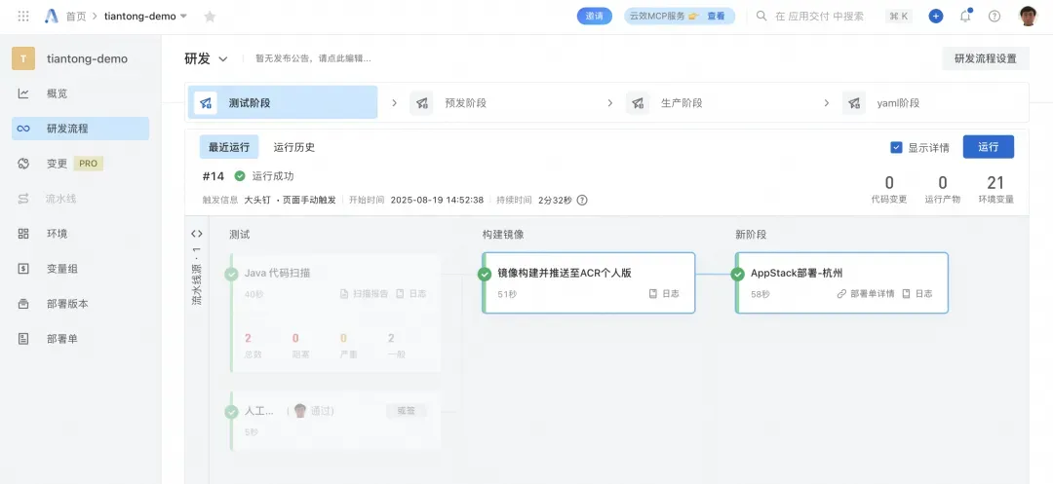Viewport: 1053px width, 484px height.
Task: Open 变更 PRO in the sidebar
Action: coord(81,164)
